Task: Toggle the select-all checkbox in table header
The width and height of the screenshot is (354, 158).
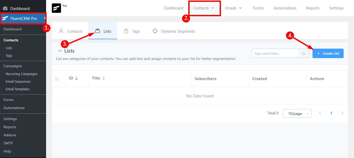Action: pos(57,79)
